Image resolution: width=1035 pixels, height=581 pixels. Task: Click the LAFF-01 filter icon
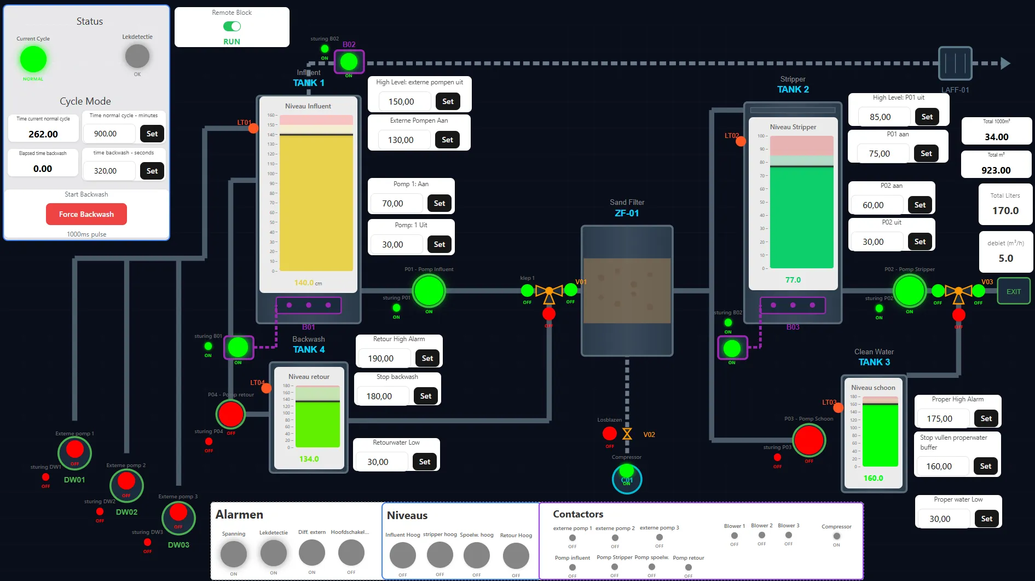point(955,64)
